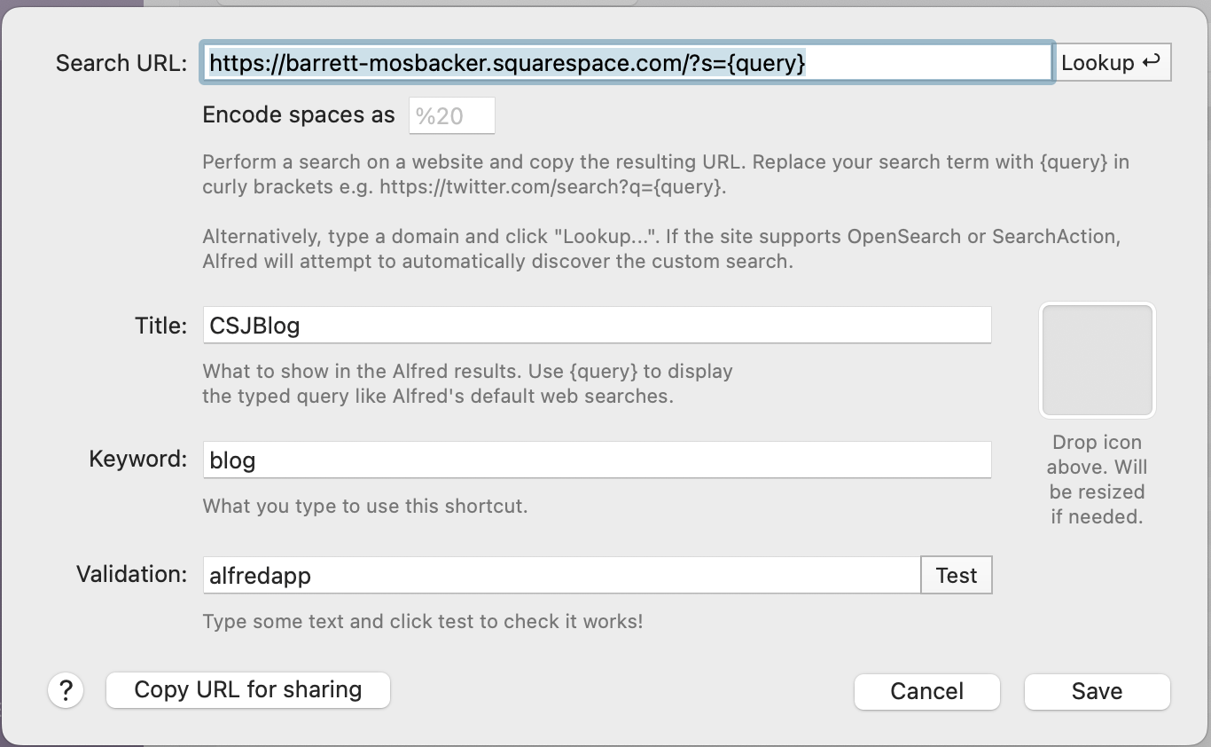Save the custom search
Viewport: 1211px width, 747px height.
click(x=1098, y=691)
